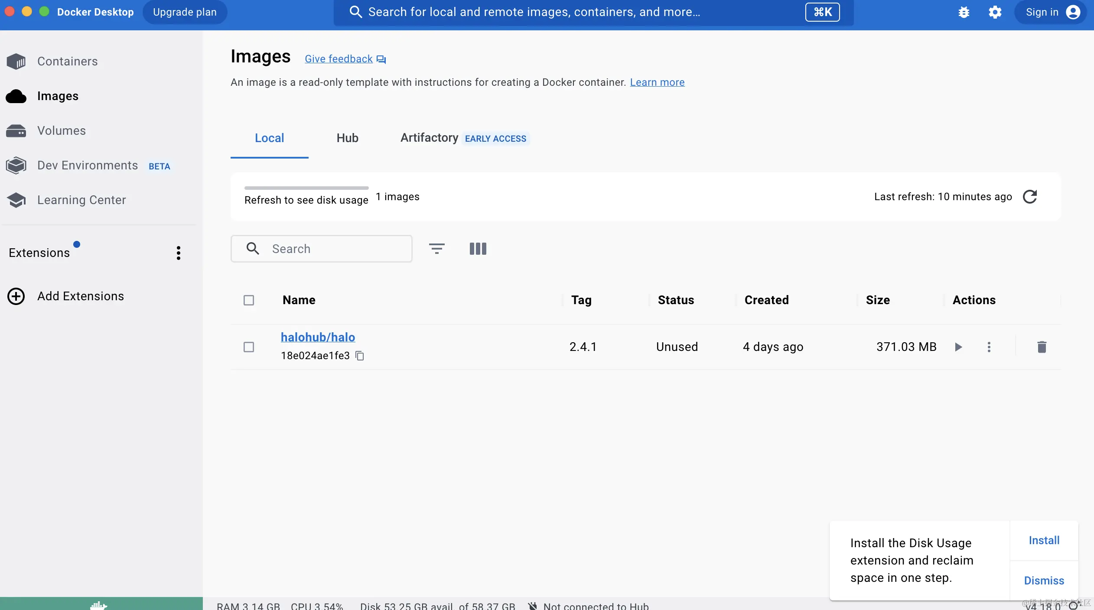Click the Upgrade plan button
Image resolution: width=1094 pixels, height=610 pixels.
coord(185,12)
